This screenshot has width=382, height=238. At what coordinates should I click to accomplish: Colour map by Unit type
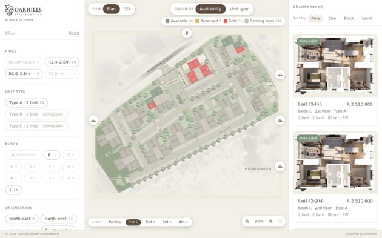point(239,9)
